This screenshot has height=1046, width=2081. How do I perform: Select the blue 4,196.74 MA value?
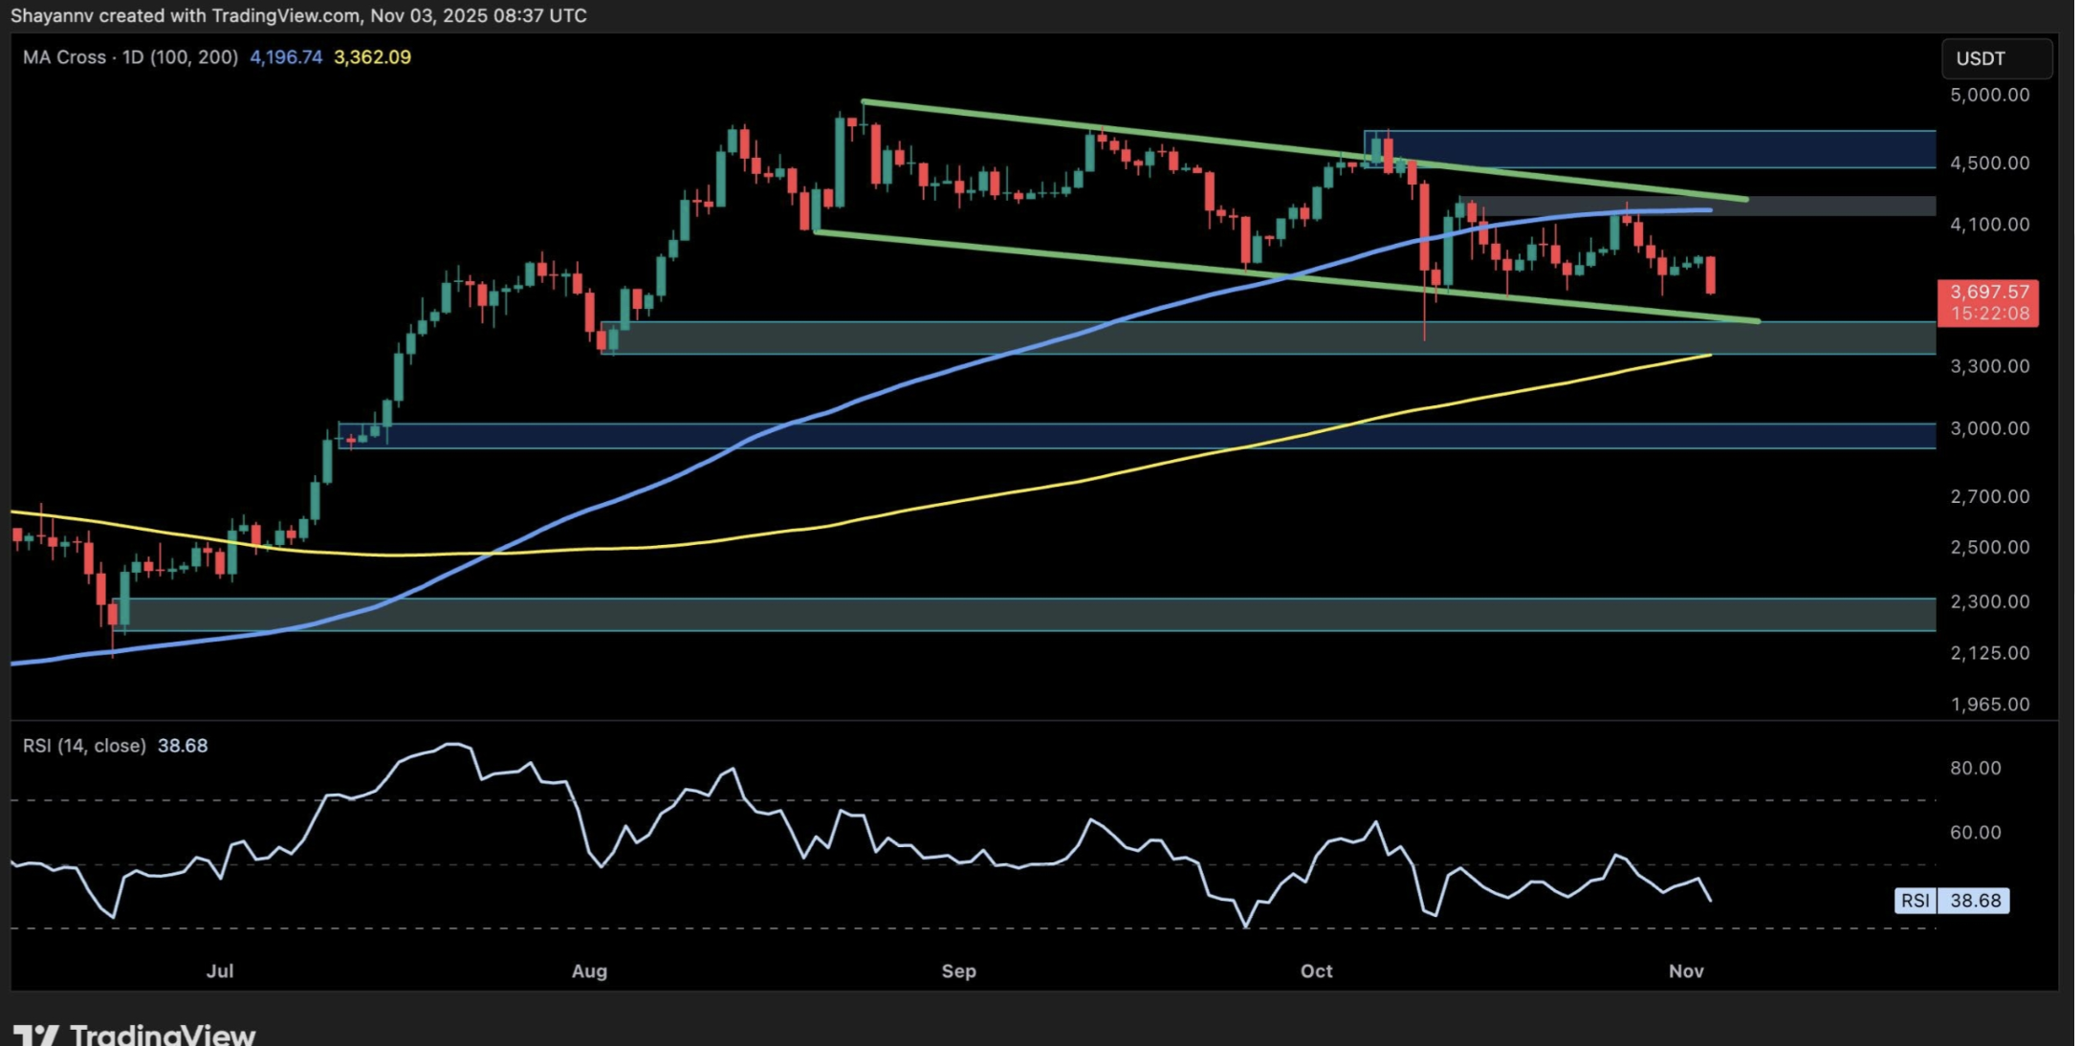coord(286,57)
